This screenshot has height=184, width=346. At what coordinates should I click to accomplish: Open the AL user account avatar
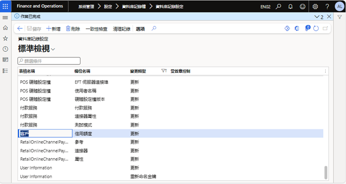(x=339, y=6)
